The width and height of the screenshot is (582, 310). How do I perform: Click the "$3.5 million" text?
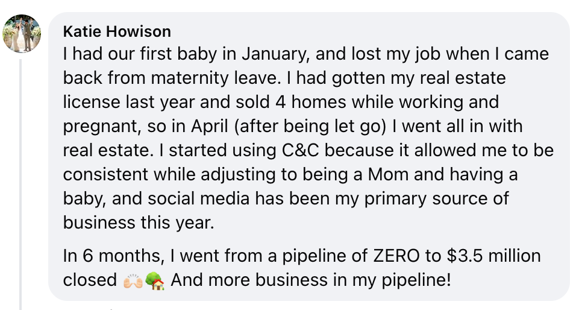[493, 256]
